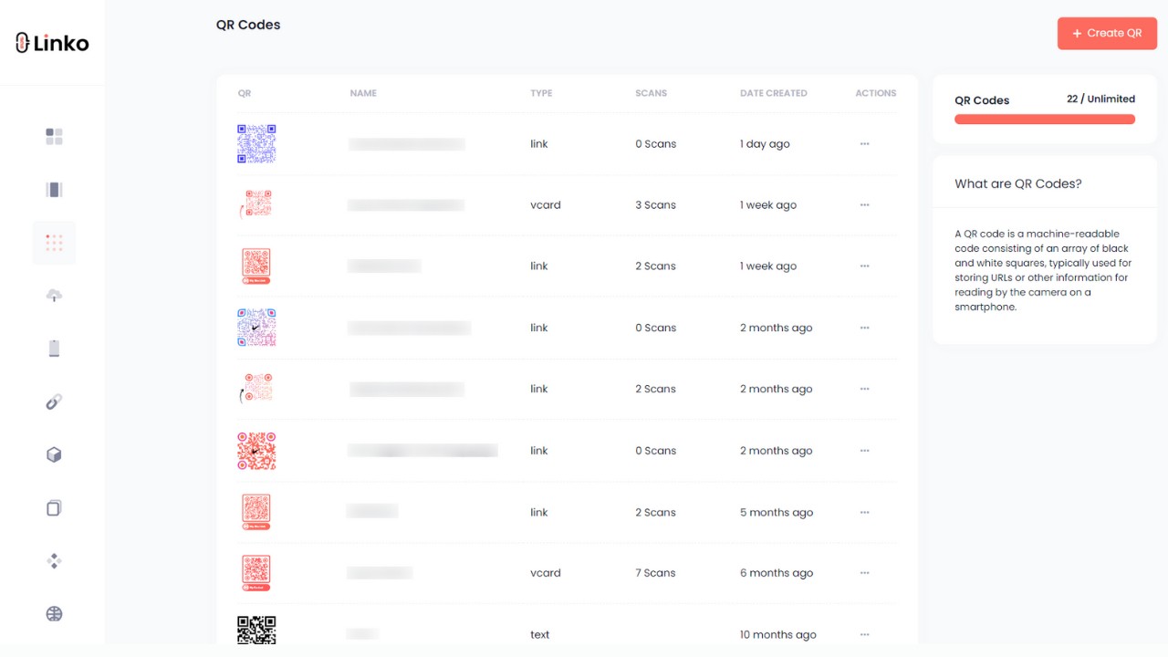
Task: Click the 'text' type cell
Action: (540, 634)
